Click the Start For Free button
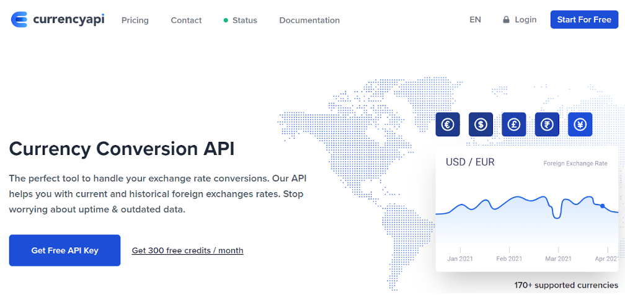Image resolution: width=625 pixels, height=295 pixels. pos(584,20)
